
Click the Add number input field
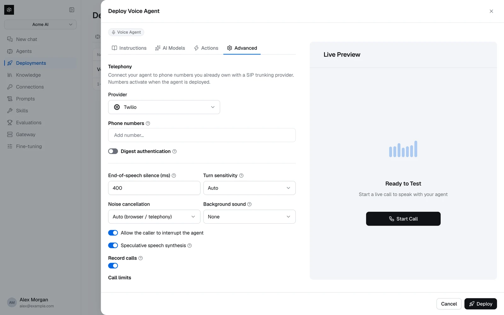(x=202, y=135)
